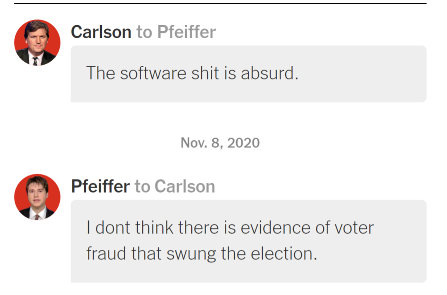Click the "Nov. 8, 2020" date separator

(x=220, y=143)
